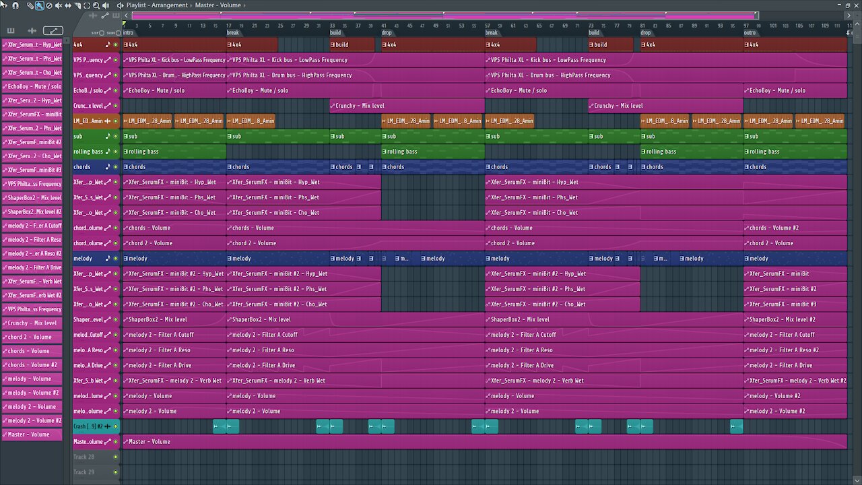Screen dimensions: 862x485
Task: Select the Paint brush tool
Action: [x=40, y=5]
